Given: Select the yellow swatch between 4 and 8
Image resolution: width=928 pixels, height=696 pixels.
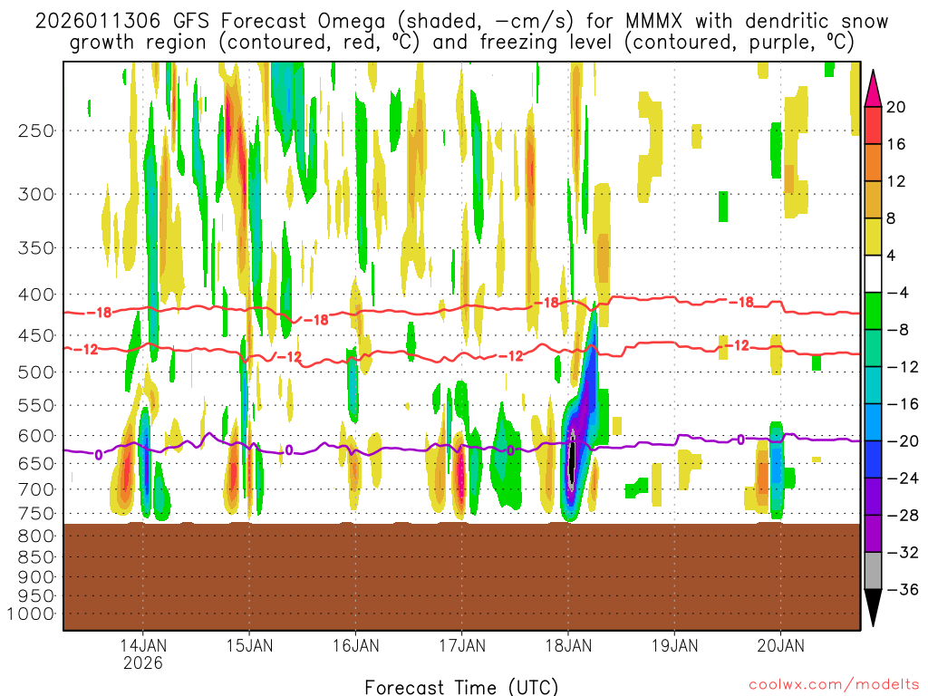Looking at the screenshot, I should tap(874, 237).
